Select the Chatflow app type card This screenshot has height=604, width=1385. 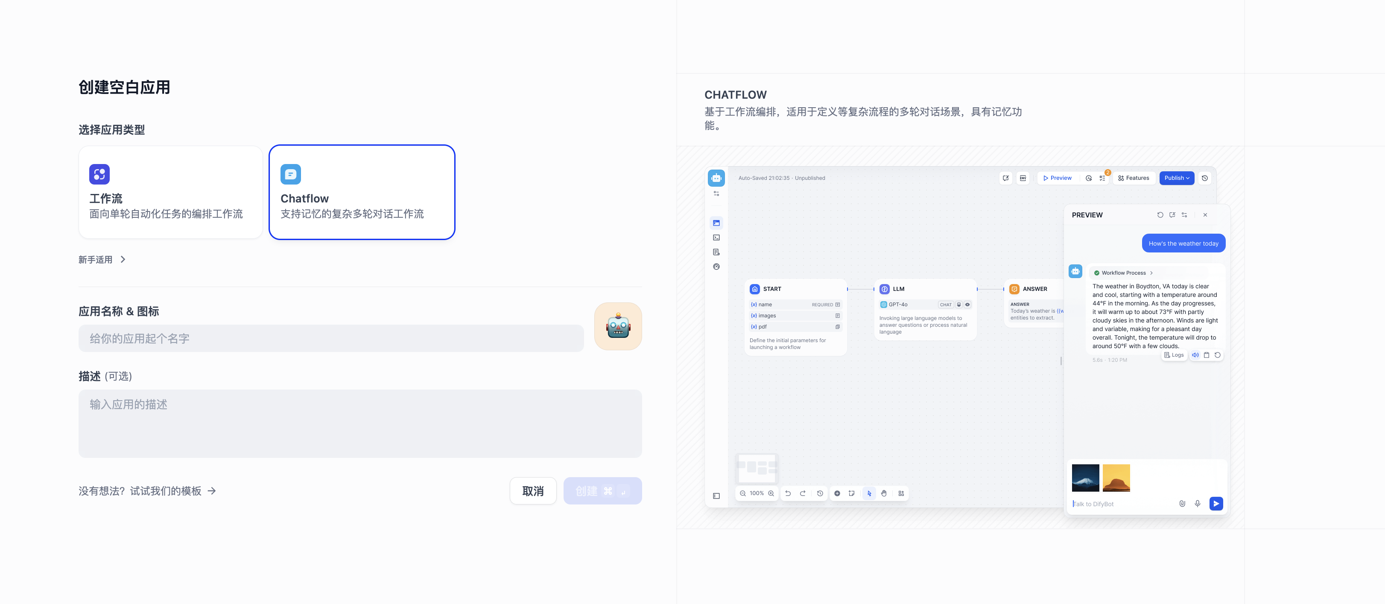click(362, 192)
